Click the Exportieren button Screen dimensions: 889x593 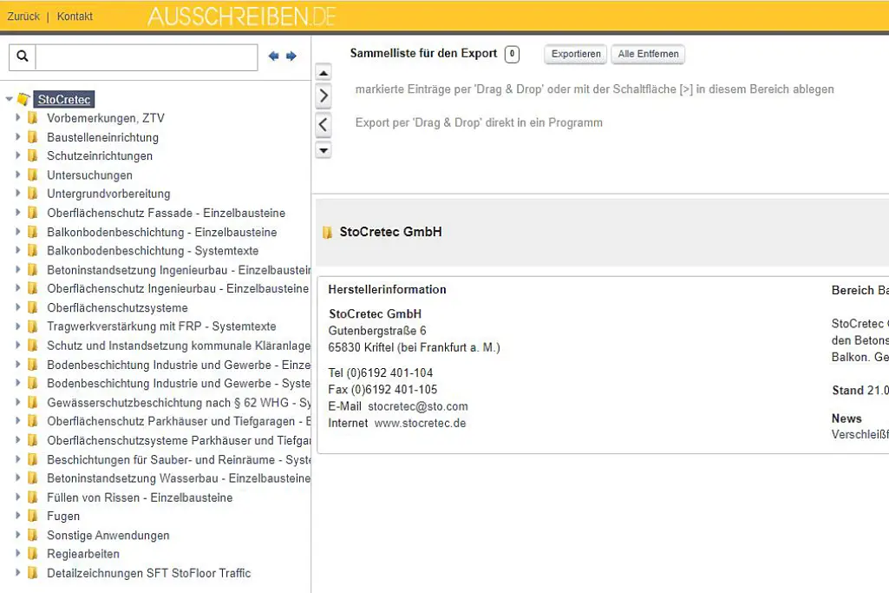pyautogui.click(x=575, y=54)
